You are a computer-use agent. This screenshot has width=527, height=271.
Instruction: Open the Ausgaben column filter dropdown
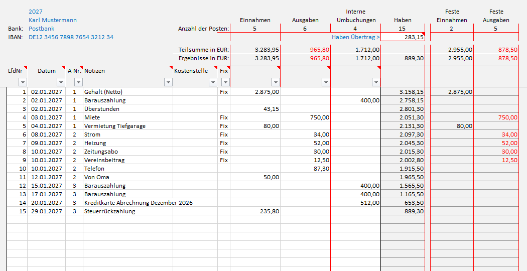pos(325,82)
